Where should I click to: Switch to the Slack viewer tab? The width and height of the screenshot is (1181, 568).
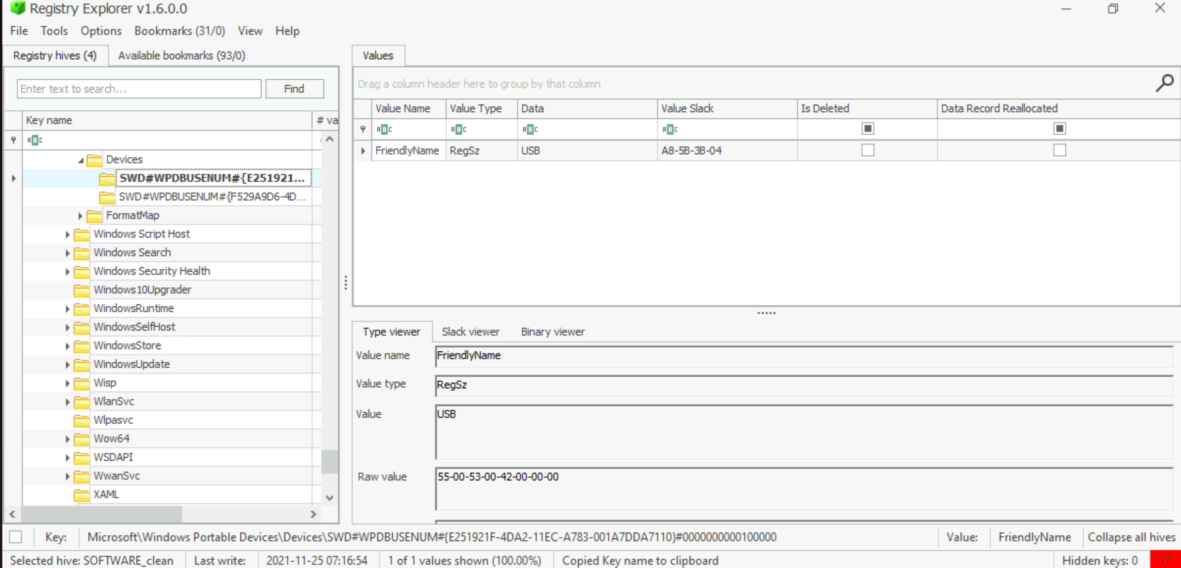(470, 332)
